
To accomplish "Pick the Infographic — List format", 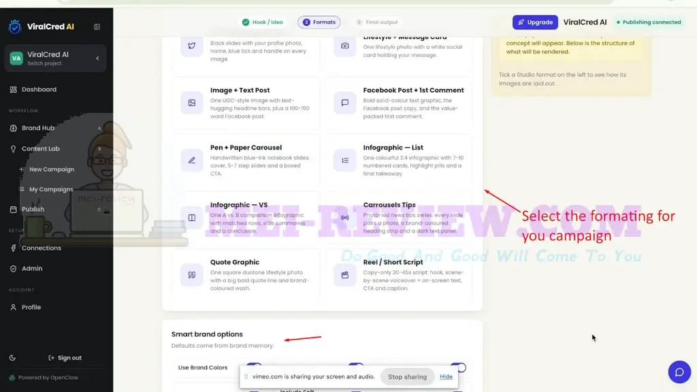I will (x=399, y=161).
